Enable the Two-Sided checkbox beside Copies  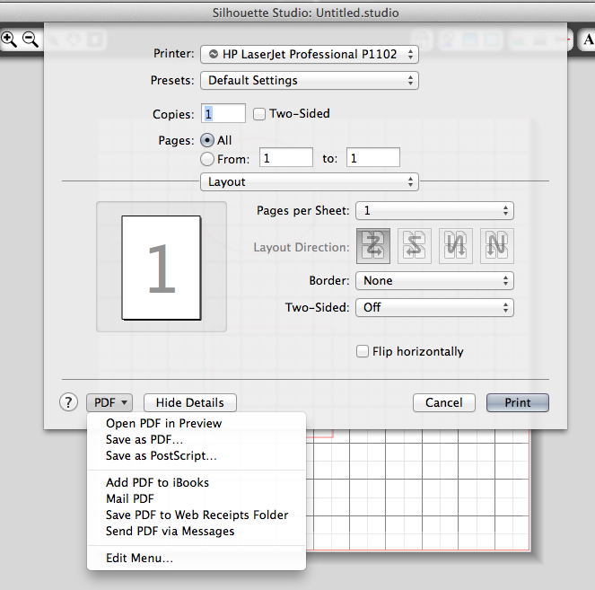click(259, 114)
